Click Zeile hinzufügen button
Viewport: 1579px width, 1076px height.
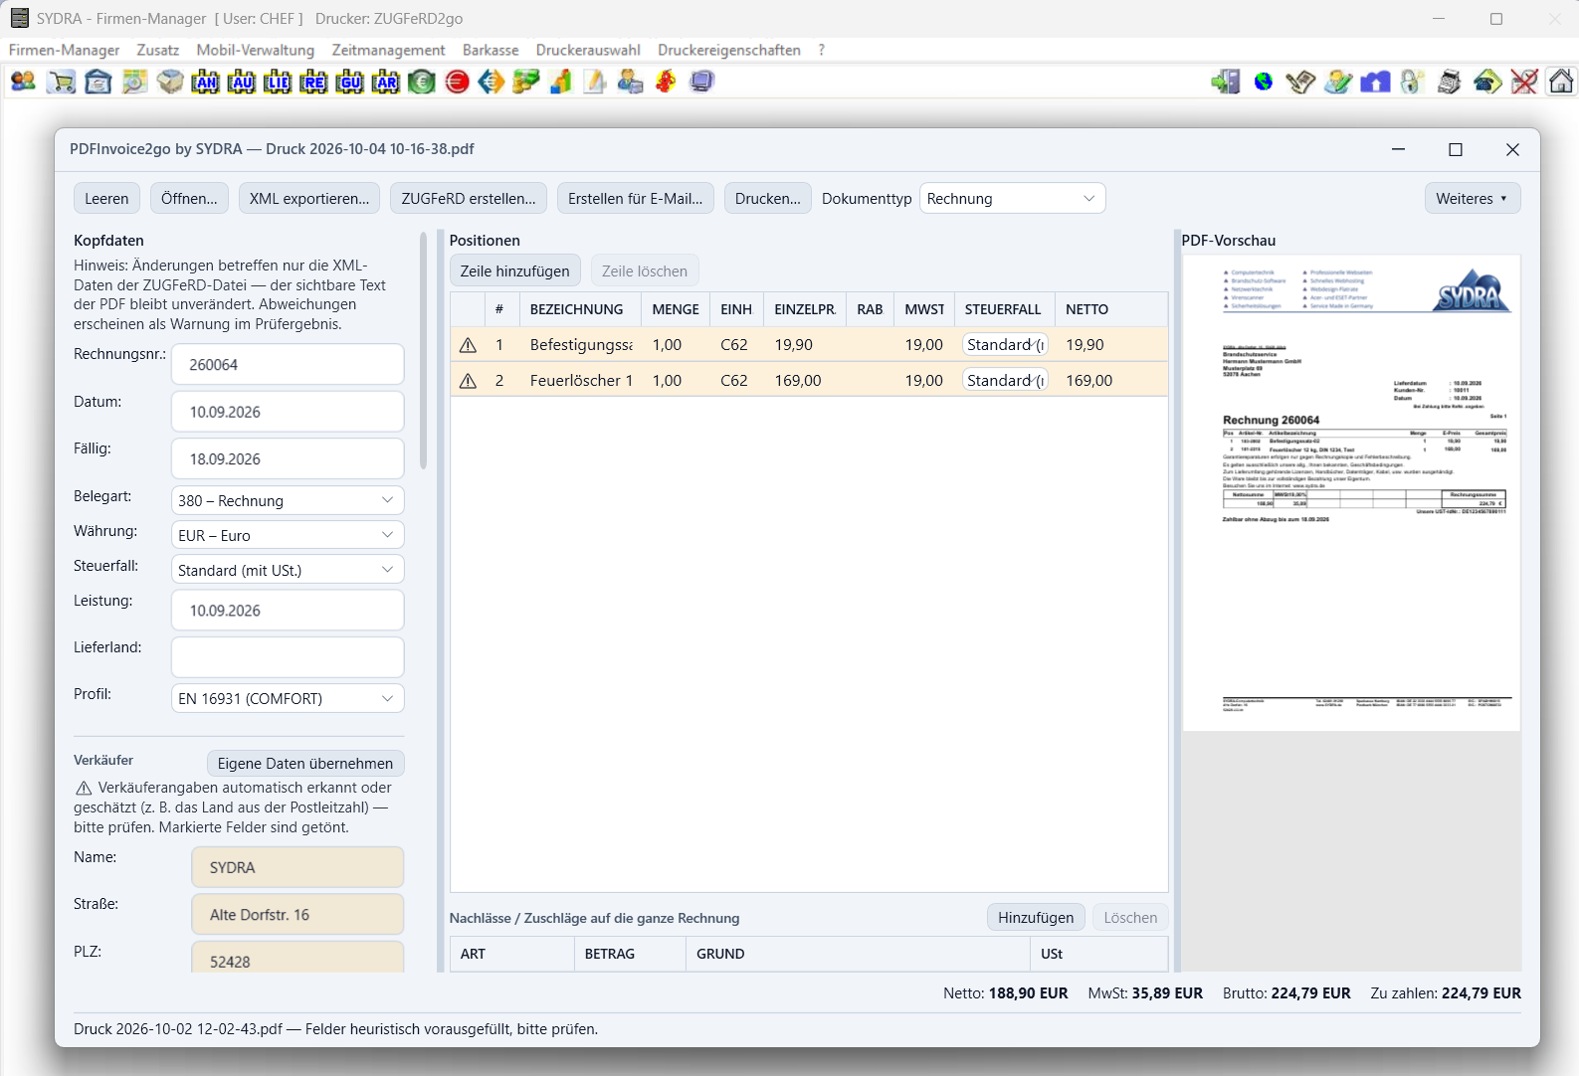point(514,270)
